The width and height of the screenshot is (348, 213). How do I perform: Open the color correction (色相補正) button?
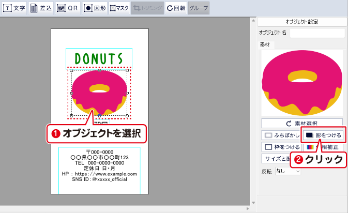pyautogui.click(x=331, y=147)
